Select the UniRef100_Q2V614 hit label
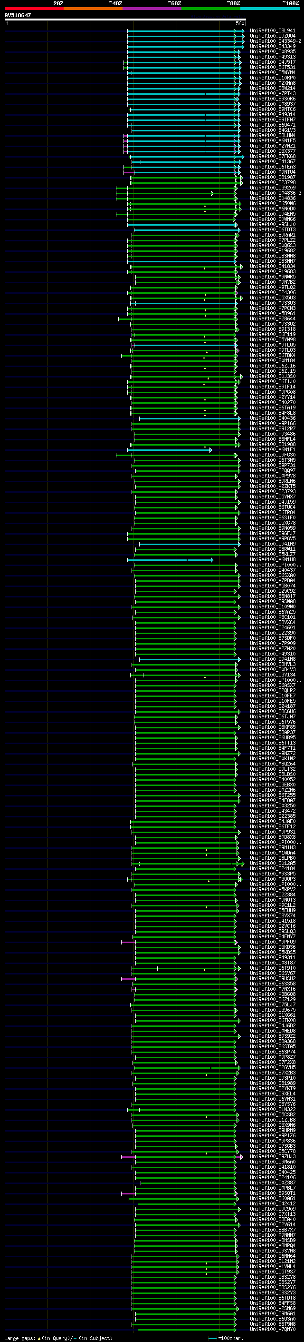The height and width of the screenshot is (1342, 304). pyautogui.click(x=273, y=1225)
